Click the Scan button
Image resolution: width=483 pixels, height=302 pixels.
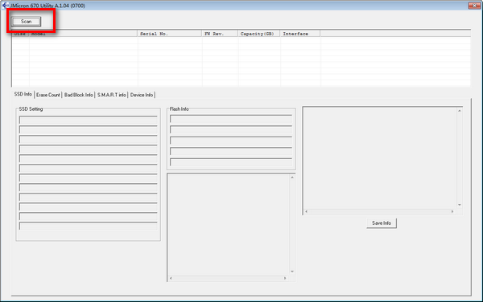pos(27,22)
